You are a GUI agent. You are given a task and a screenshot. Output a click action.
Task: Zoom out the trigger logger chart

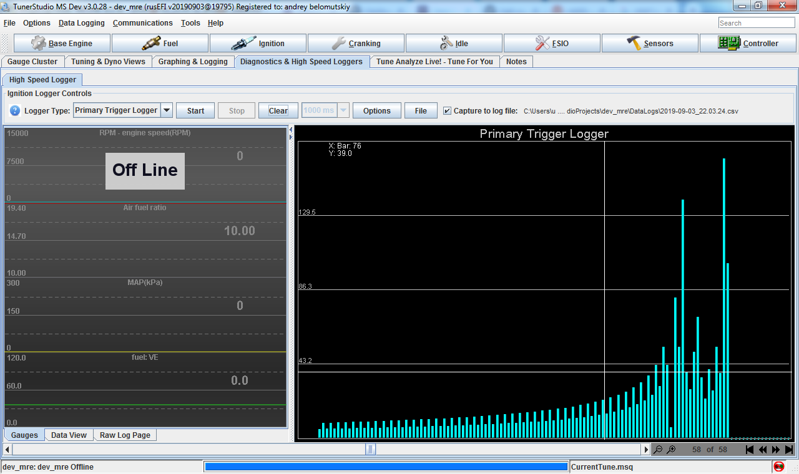(x=658, y=449)
